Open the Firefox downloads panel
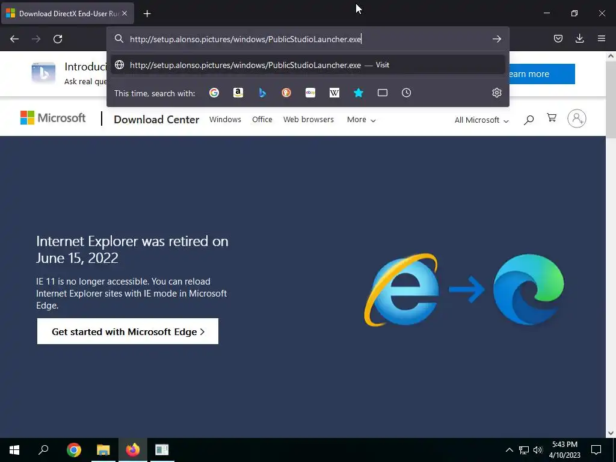The image size is (616, 462). (x=579, y=38)
